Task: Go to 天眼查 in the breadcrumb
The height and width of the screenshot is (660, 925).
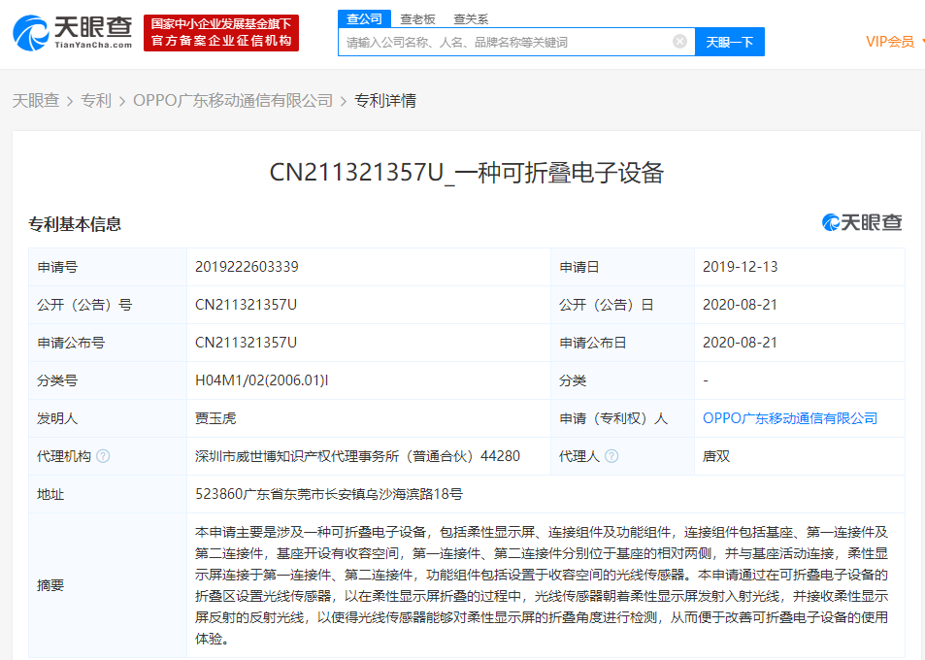Action: 35,100
